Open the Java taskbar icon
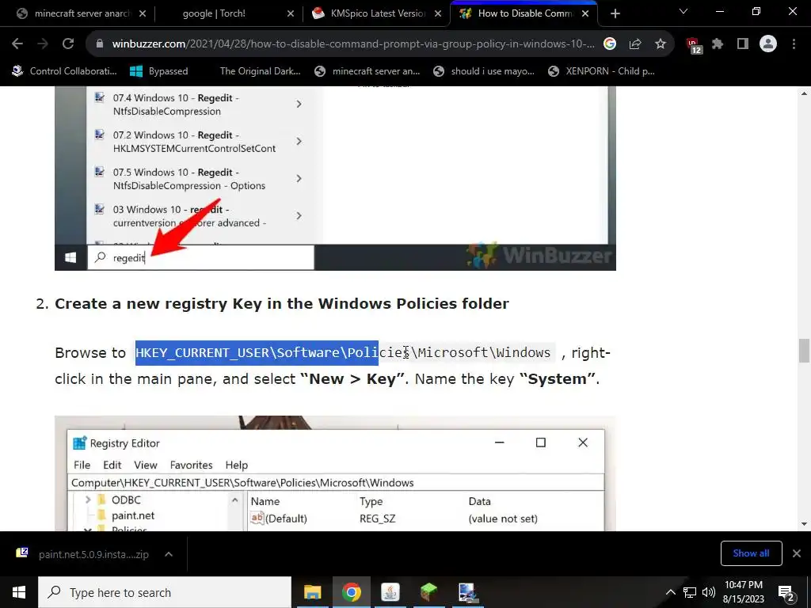This screenshot has height=608, width=811. tap(390, 592)
